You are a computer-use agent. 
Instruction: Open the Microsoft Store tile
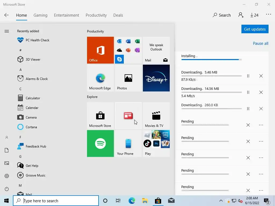pos(100,116)
